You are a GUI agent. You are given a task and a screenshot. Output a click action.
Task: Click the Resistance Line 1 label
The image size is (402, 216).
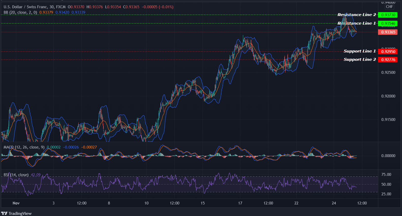[x=357, y=23]
